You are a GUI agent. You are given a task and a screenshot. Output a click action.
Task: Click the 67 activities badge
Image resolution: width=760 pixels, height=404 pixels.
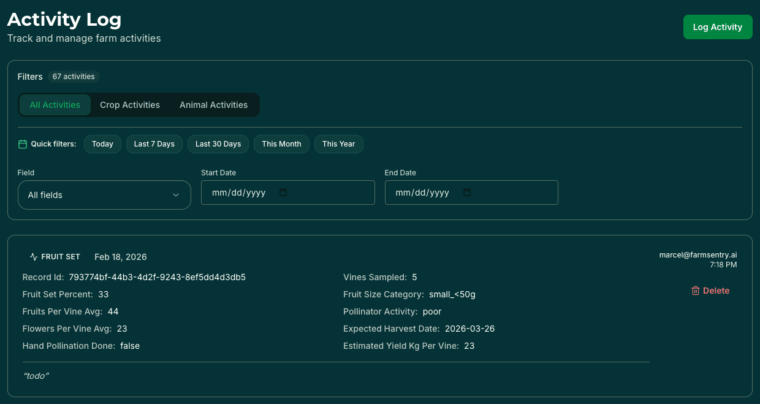point(73,77)
